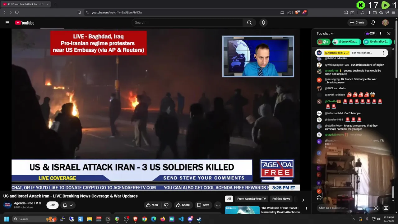Select the All filter chip
Screen dimensions: 398x224
point(229,199)
